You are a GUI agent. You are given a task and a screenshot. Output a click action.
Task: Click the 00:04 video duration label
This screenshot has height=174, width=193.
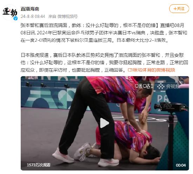pos(181,165)
